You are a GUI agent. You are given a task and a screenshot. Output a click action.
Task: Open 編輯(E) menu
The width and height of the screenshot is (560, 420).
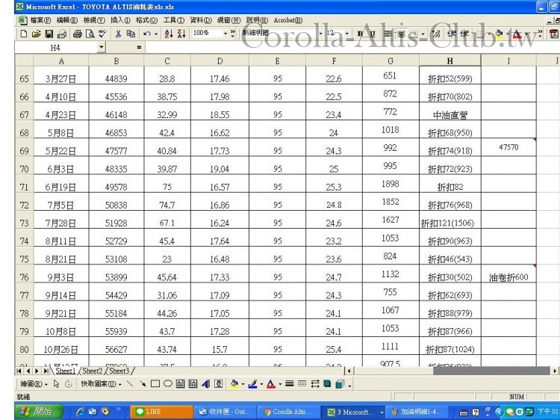67,20
